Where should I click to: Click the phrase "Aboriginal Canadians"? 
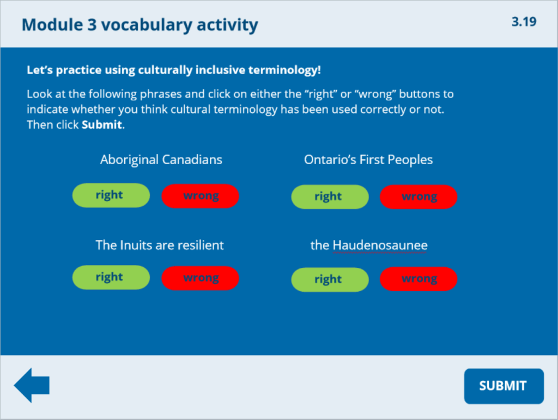161,159
